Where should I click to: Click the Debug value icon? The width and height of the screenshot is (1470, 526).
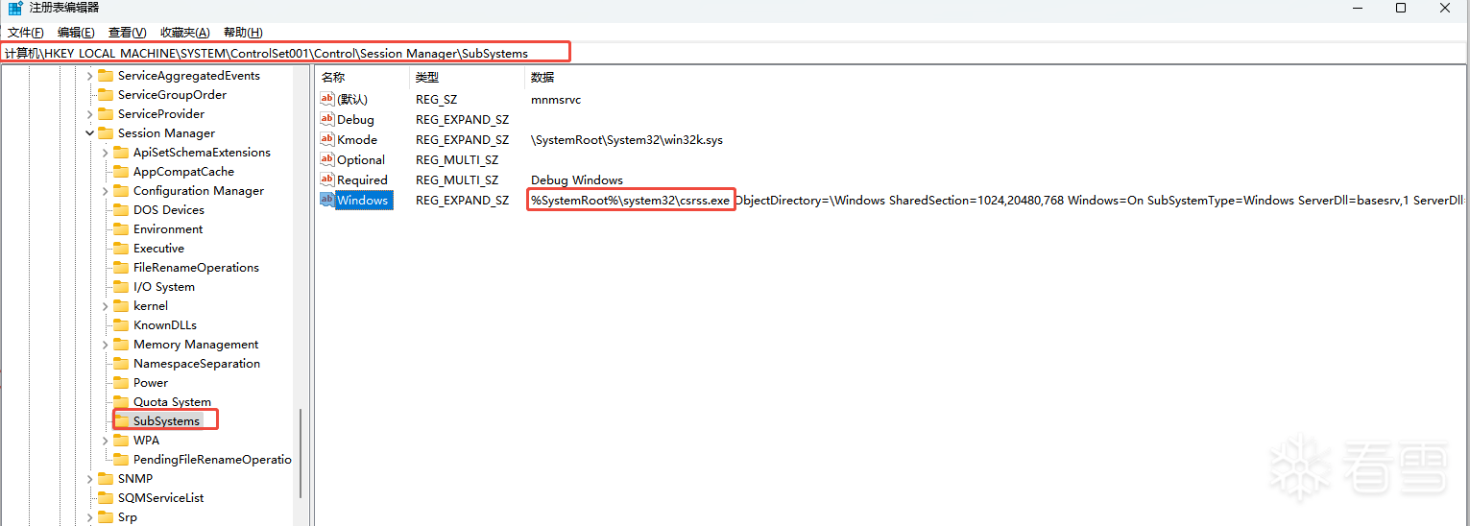tap(327, 119)
